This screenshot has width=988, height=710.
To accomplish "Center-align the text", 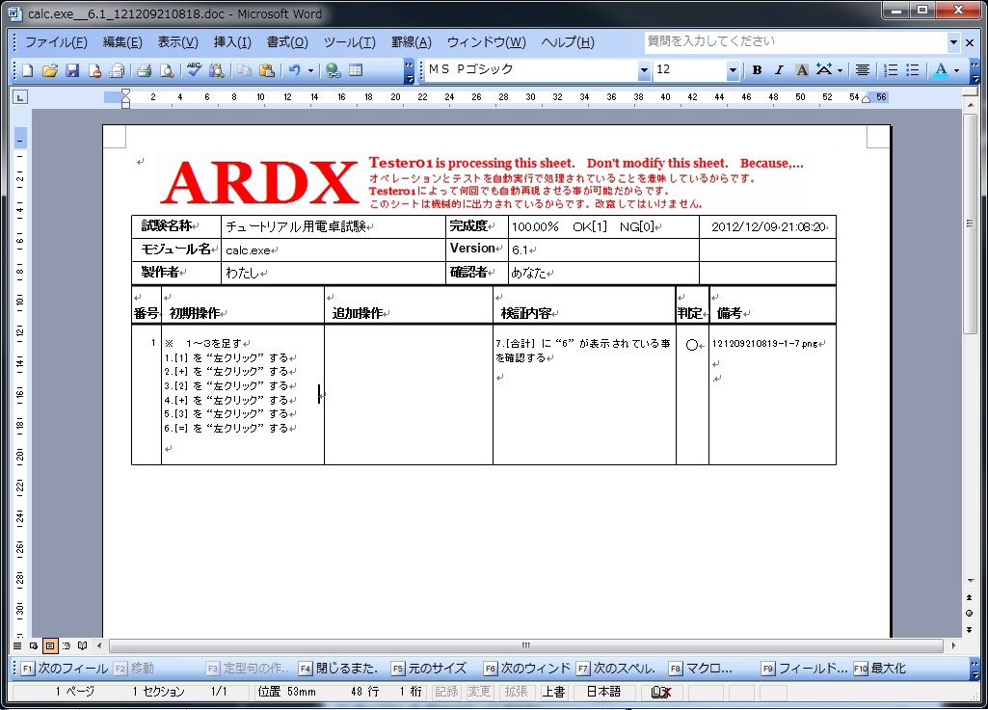I will [x=863, y=70].
